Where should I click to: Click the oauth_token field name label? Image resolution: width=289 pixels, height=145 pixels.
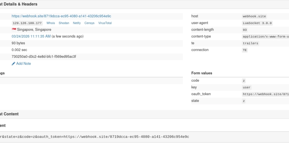click(201, 94)
